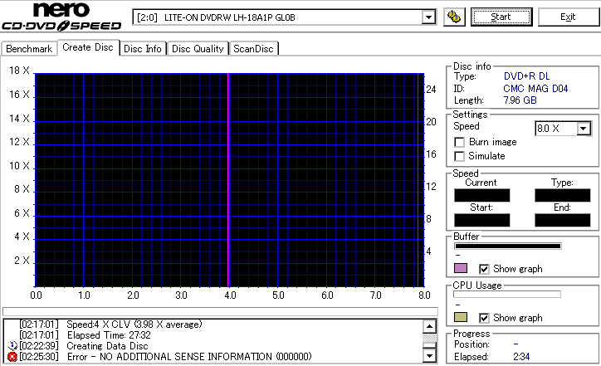Click the '7.96 GB' length value

coord(520,100)
